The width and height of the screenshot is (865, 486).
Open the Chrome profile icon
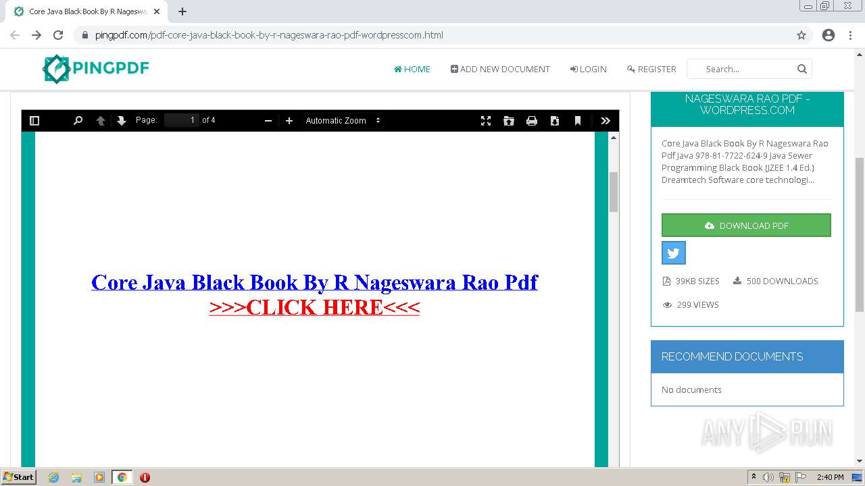click(829, 35)
